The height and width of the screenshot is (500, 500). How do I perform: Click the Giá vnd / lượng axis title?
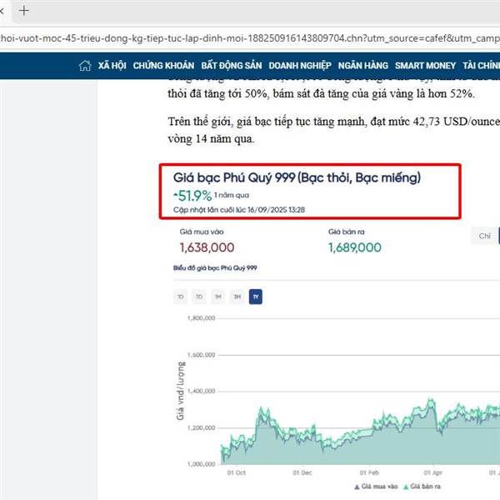pyautogui.click(x=181, y=391)
